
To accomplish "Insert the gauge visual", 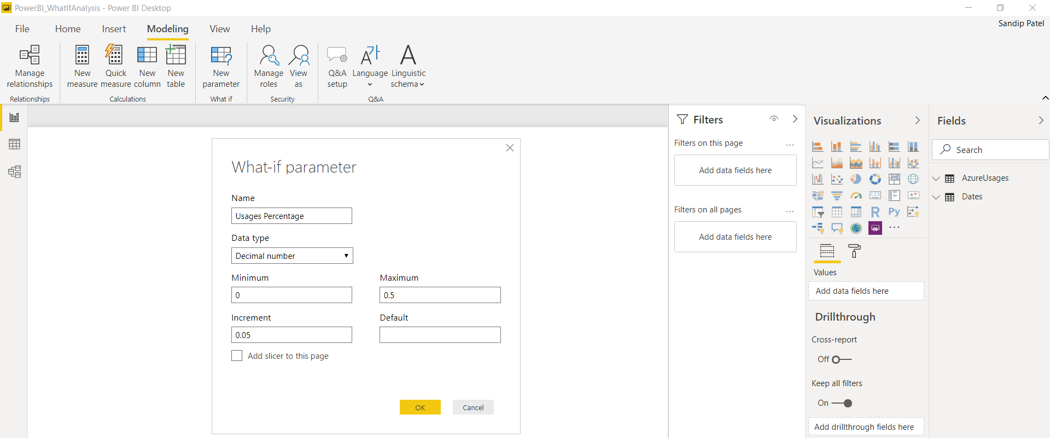I will tap(856, 196).
